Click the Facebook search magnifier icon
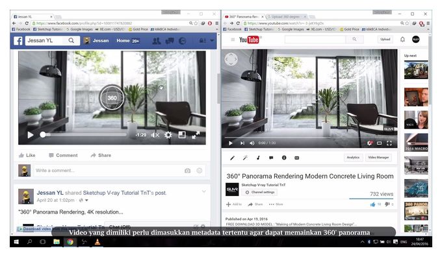The width and height of the screenshot is (442, 257). click(71, 40)
